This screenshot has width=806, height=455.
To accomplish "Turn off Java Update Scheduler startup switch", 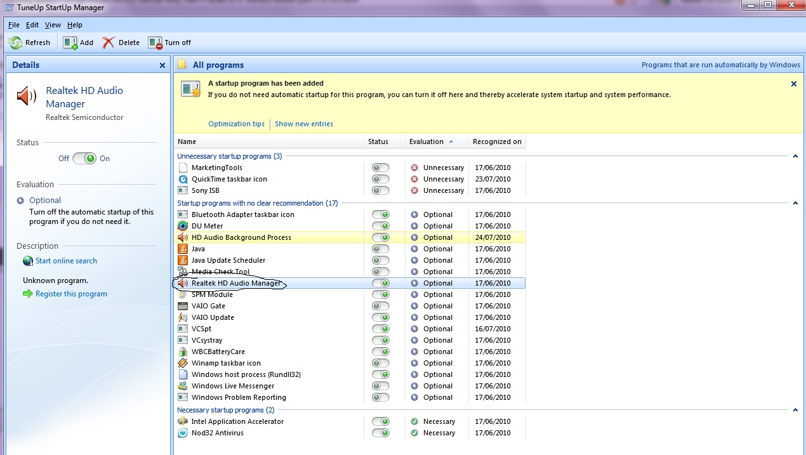I will click(381, 260).
